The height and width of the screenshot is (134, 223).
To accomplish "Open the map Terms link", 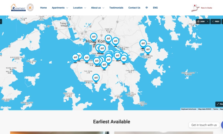I will (x=215, y=109).
